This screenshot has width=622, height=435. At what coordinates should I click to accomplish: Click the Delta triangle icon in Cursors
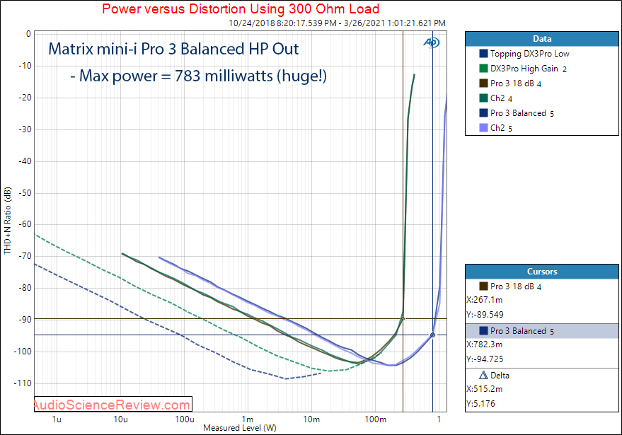483,375
